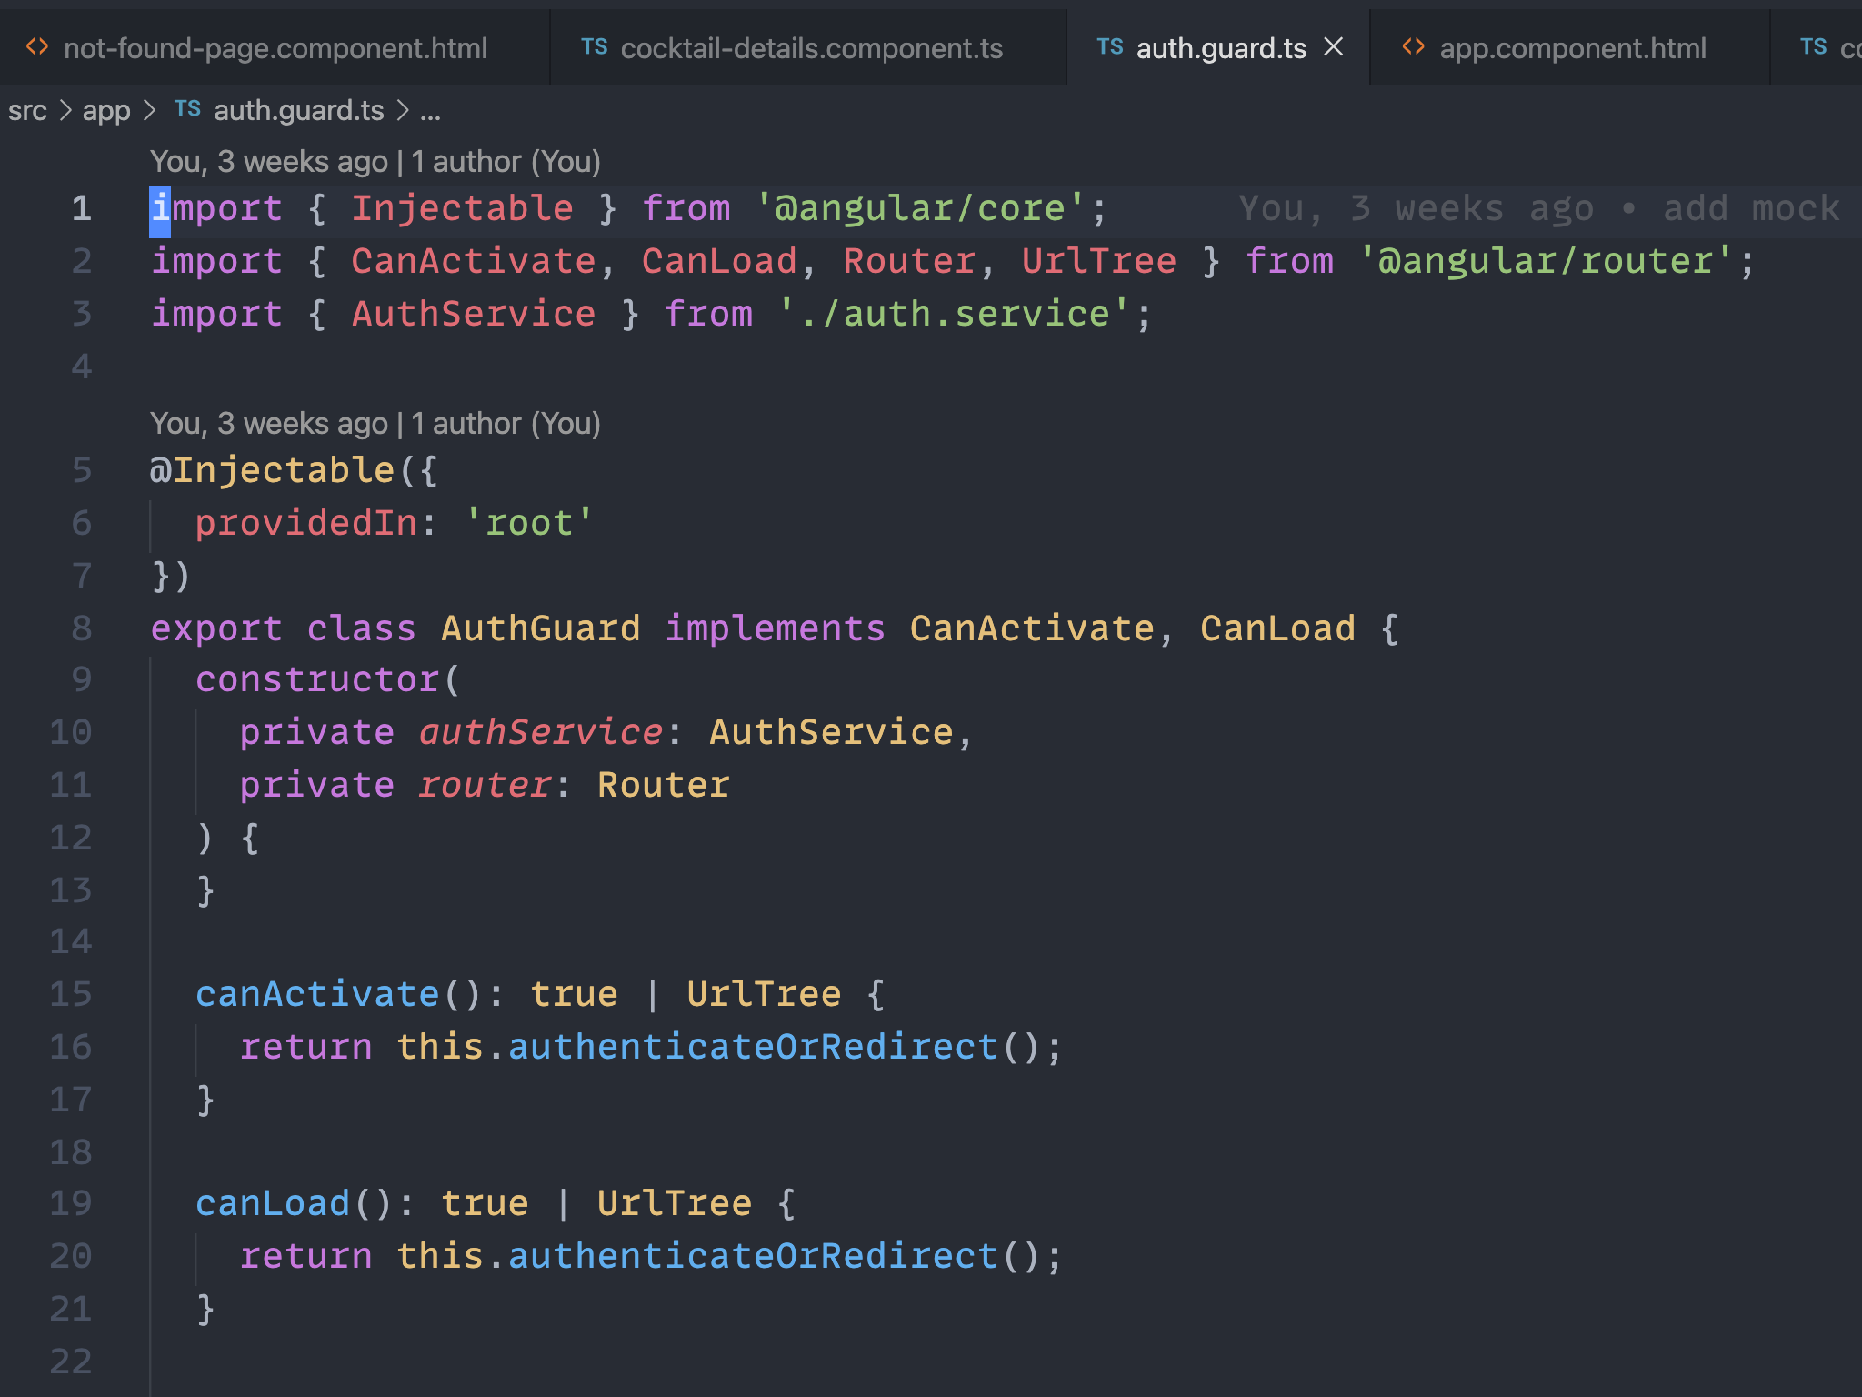
Task: Click HTML icon on app.component.html tab
Action: [1413, 47]
